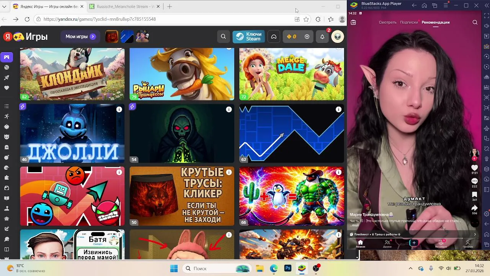The height and width of the screenshot is (276, 490).
Task: Click the browser forward arrow
Action: 16,19
